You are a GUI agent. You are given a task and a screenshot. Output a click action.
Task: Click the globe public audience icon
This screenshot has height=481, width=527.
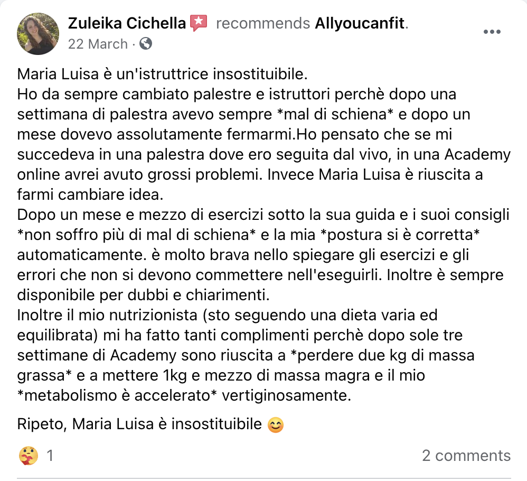146,43
